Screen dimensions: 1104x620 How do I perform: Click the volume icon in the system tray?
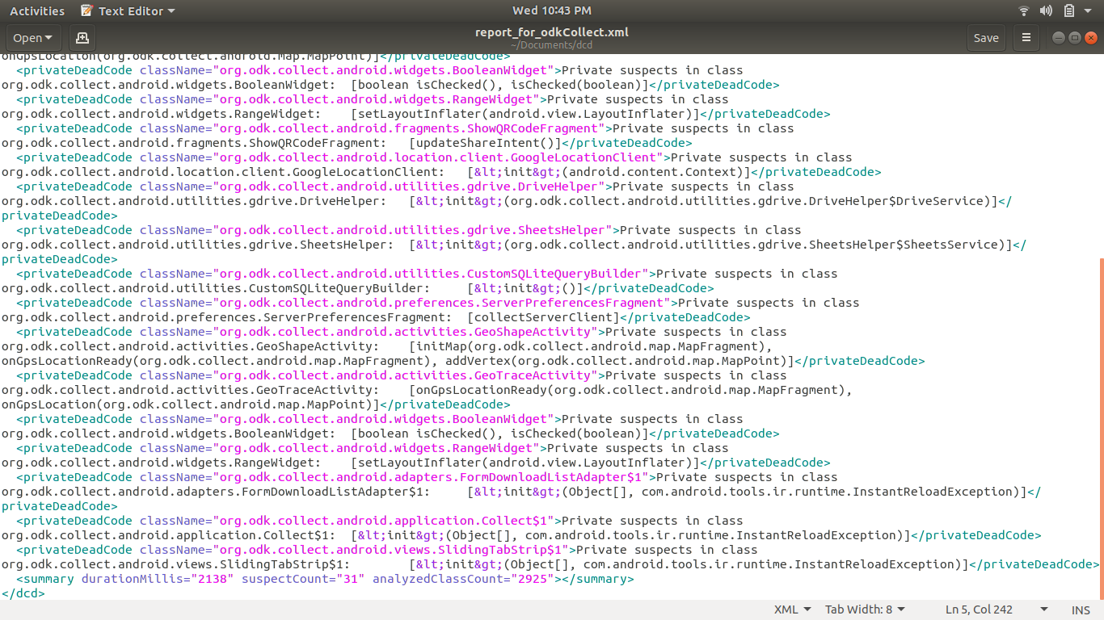pyautogui.click(x=1046, y=10)
